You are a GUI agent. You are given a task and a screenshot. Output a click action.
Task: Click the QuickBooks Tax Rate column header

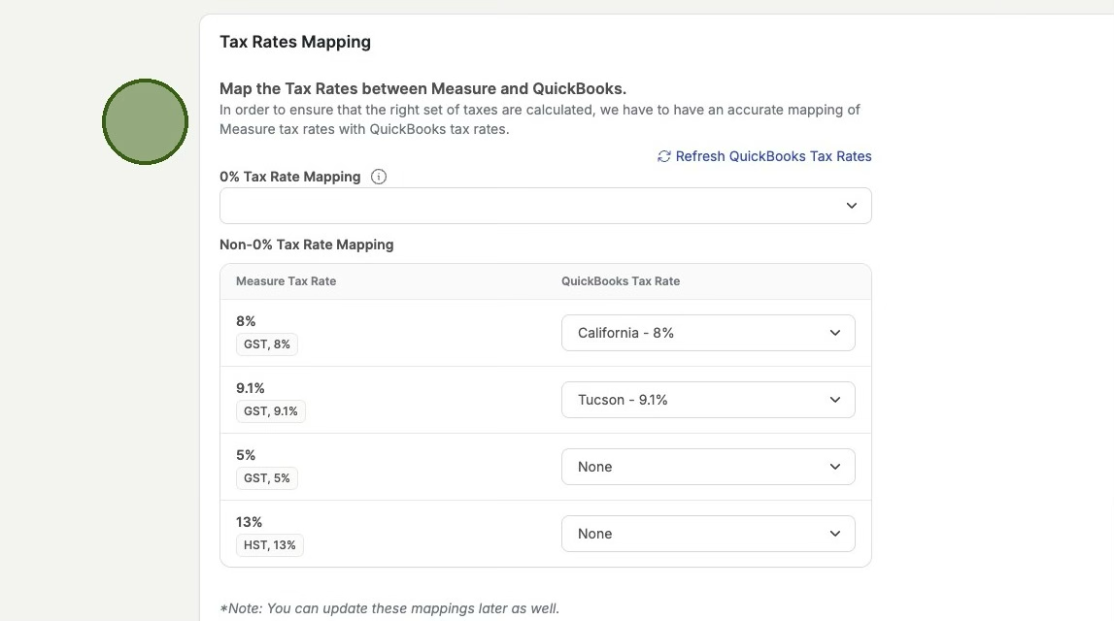(x=621, y=281)
